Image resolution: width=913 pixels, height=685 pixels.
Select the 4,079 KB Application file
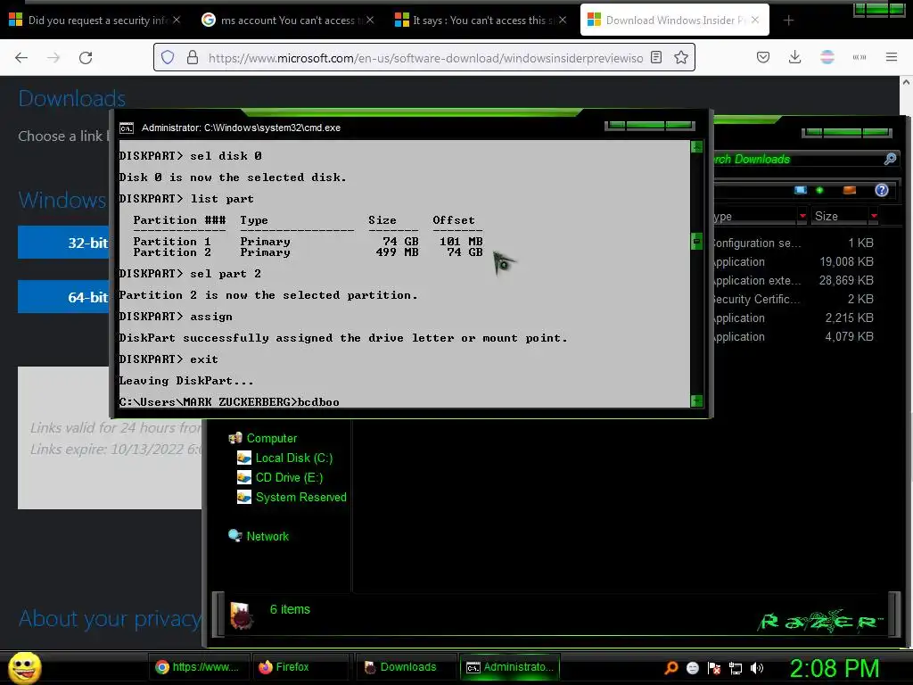coord(793,336)
